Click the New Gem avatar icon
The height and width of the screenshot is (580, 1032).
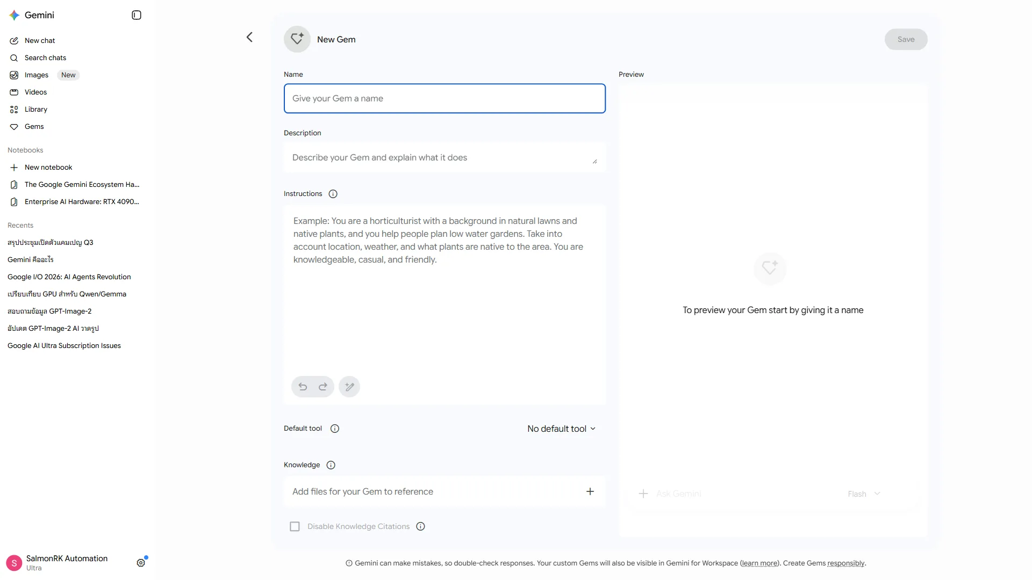297,39
